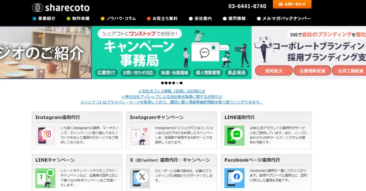Open Instagramキャンペーン heading
Viewport: 366px width, 191px height.
pyautogui.click(x=156, y=117)
